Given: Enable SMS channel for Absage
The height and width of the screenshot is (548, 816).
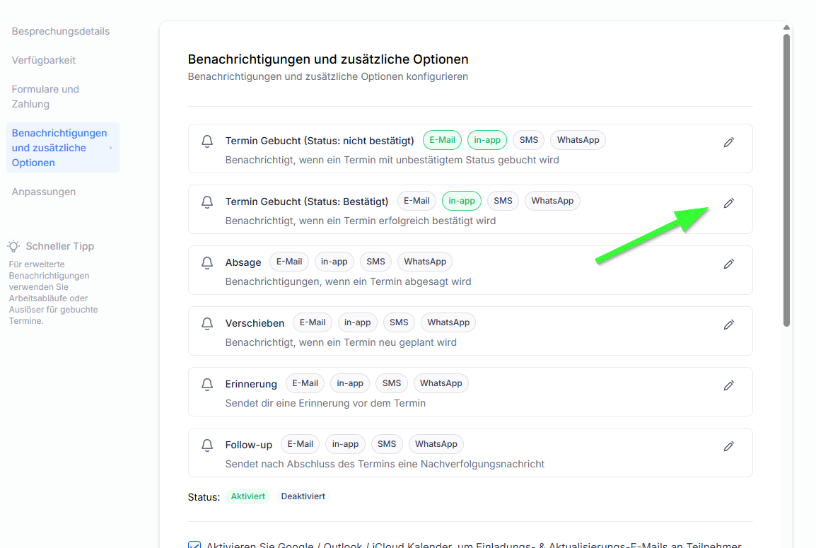Looking at the screenshot, I should coord(375,262).
